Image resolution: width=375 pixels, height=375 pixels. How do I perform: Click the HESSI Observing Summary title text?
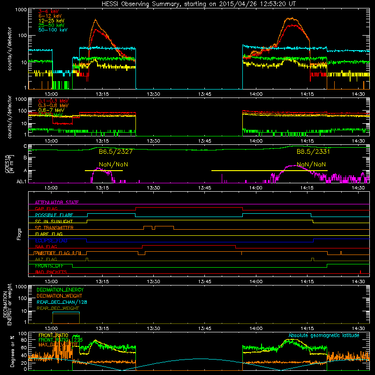coord(198,4)
